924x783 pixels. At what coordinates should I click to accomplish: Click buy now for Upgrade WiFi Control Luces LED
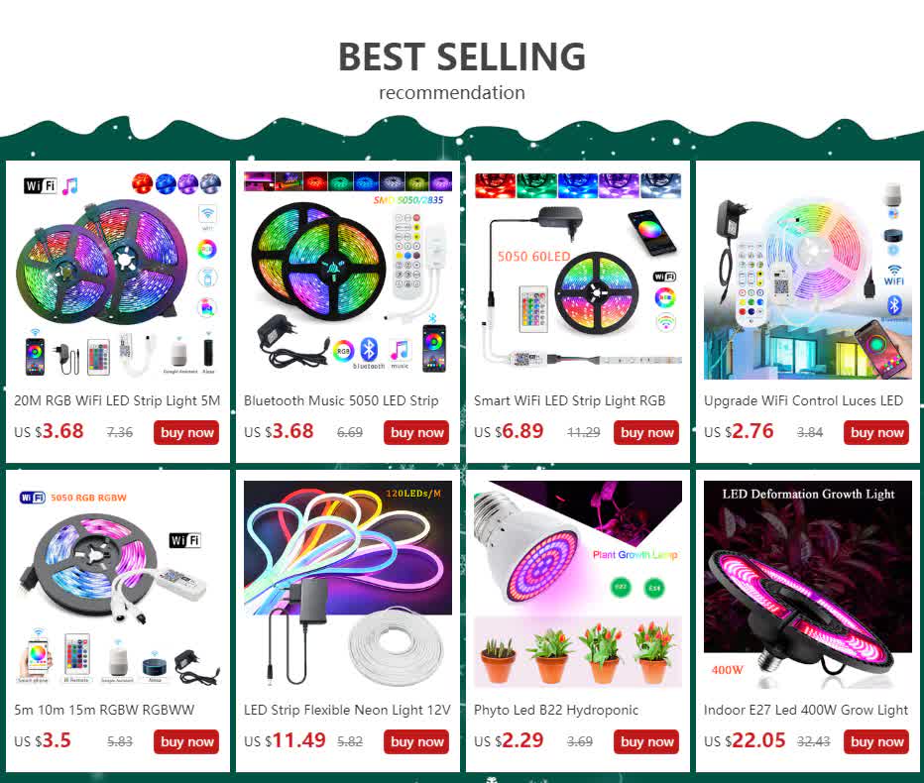pos(876,432)
